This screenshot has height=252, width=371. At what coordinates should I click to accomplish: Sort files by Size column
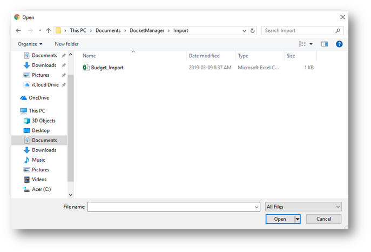(x=291, y=56)
